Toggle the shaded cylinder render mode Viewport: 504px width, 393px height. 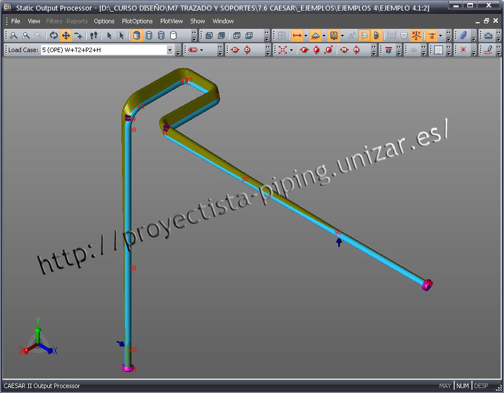point(136,35)
